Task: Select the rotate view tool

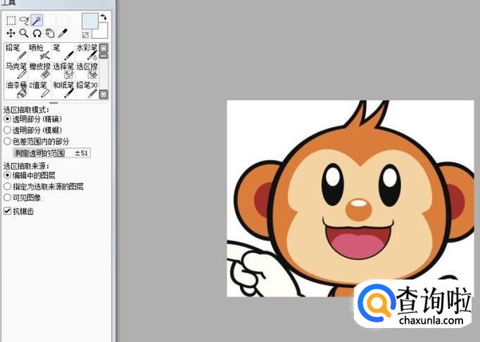Action: pyautogui.click(x=37, y=33)
